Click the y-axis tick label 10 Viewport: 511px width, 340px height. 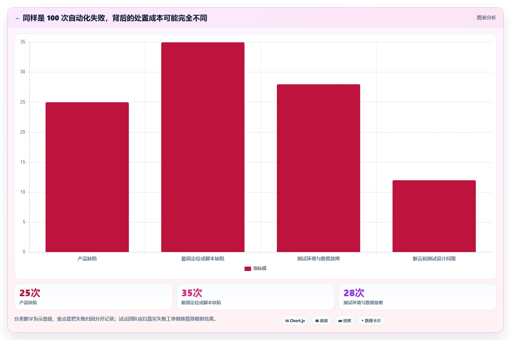[23, 192]
